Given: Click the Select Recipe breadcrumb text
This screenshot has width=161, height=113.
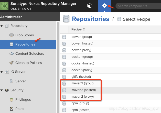Looking at the screenshot, I should click(x=137, y=19).
